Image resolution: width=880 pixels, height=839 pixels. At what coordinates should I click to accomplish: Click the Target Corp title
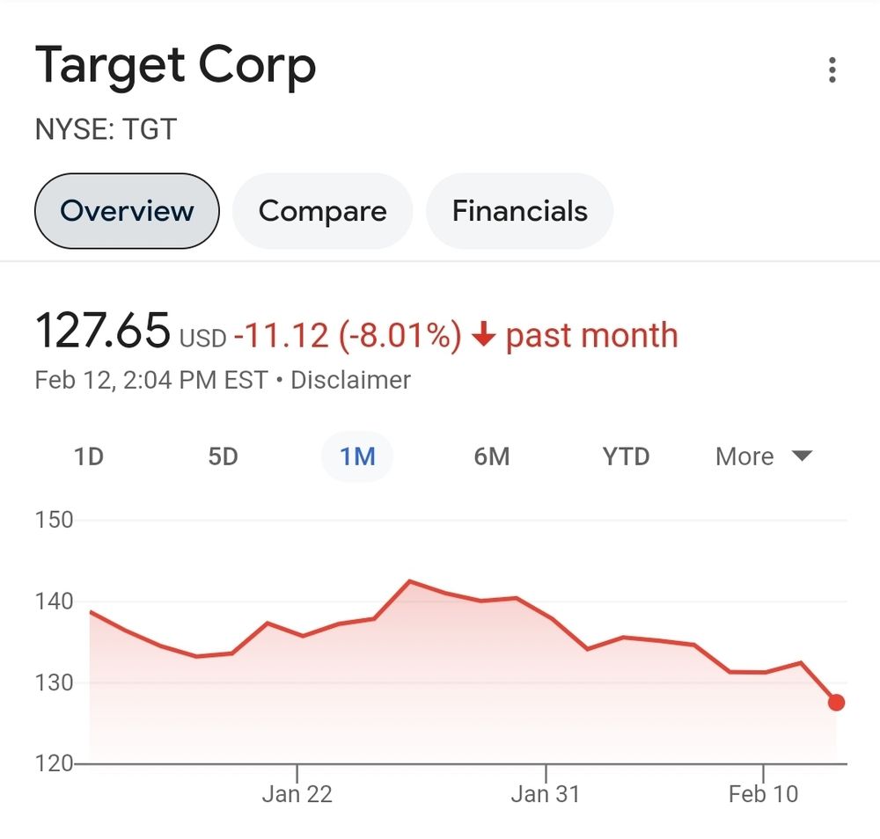click(x=176, y=66)
